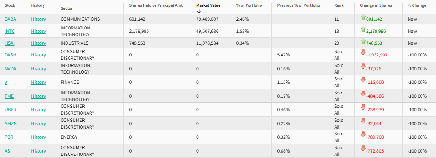Image resolution: width=436 pixels, height=158 pixels.
Task: Open the BABA stock link
Action: point(10,19)
